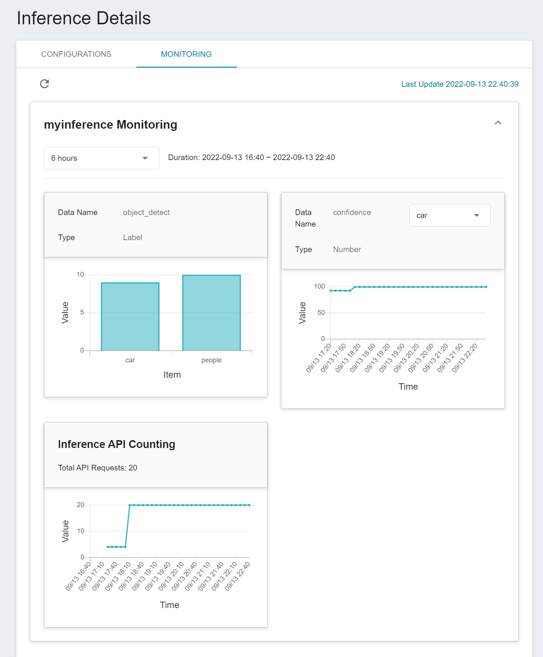Collapse the myinference Monitoring panel chevron
Viewport: 543px width, 657px height.
[498, 123]
